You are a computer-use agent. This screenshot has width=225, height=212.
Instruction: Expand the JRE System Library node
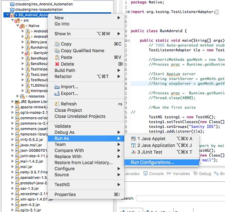coord(13,102)
